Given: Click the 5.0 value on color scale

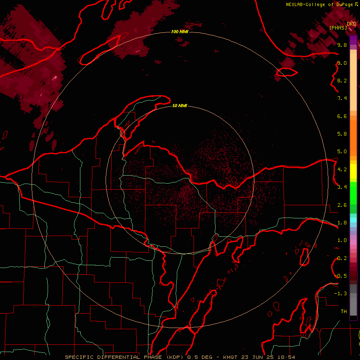Looking at the screenshot, I should click(x=342, y=152).
